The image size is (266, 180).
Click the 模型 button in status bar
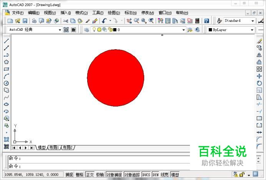pos(175,175)
